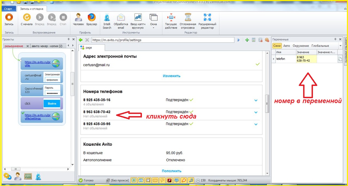Click the green plus add-tab icon
This screenshot has width=348, height=186.
point(247,40)
